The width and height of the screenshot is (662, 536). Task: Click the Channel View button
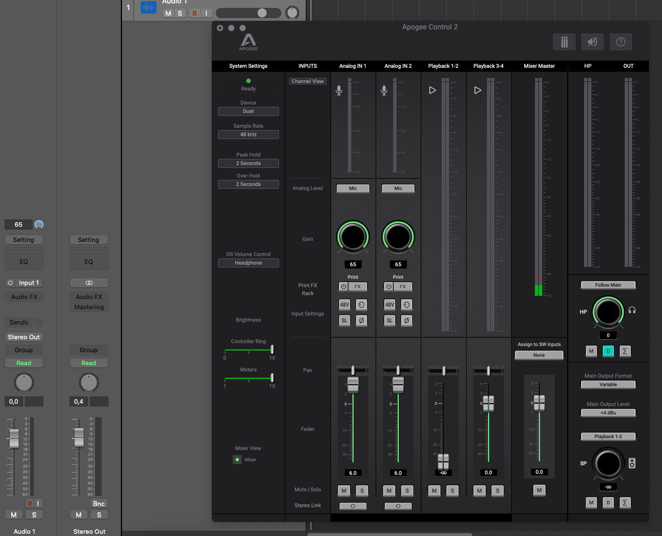point(308,81)
